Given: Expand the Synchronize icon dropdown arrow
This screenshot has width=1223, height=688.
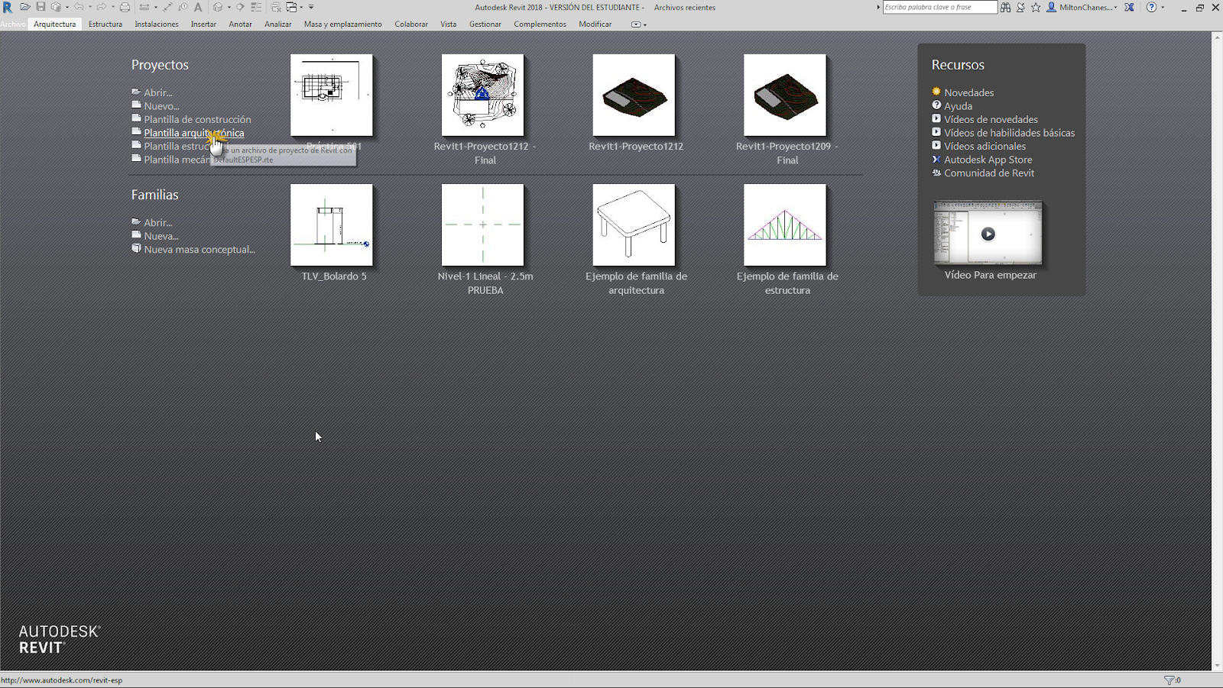Looking at the screenshot, I should pyautogui.click(x=67, y=7).
